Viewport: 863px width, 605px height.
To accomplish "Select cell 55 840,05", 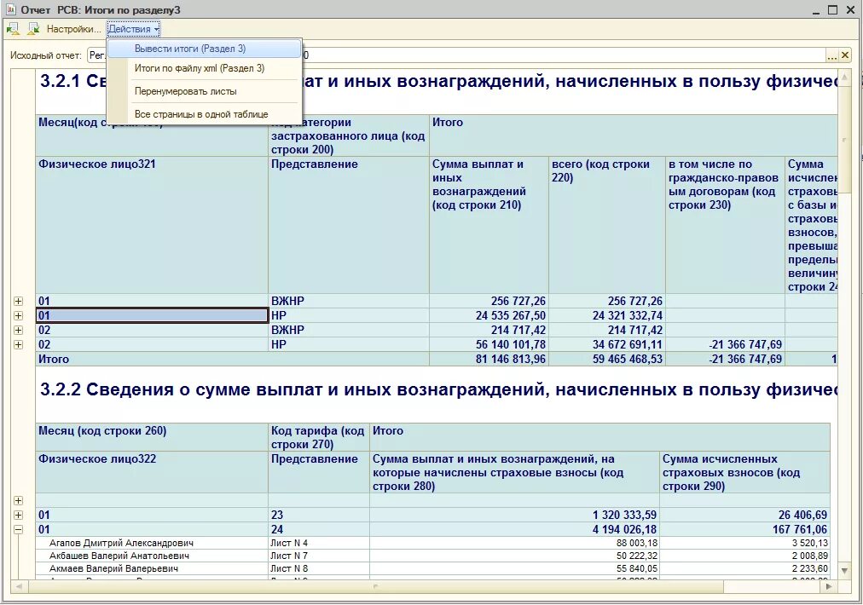I will [514, 568].
